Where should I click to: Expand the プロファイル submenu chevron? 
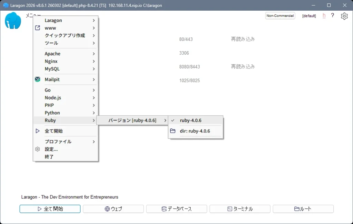pyautogui.click(x=94, y=141)
